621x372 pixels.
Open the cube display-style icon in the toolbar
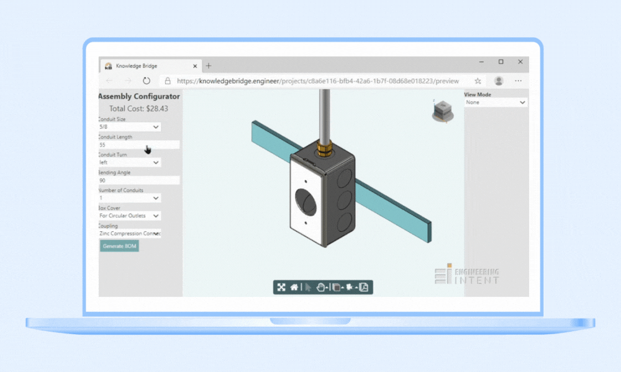point(336,287)
